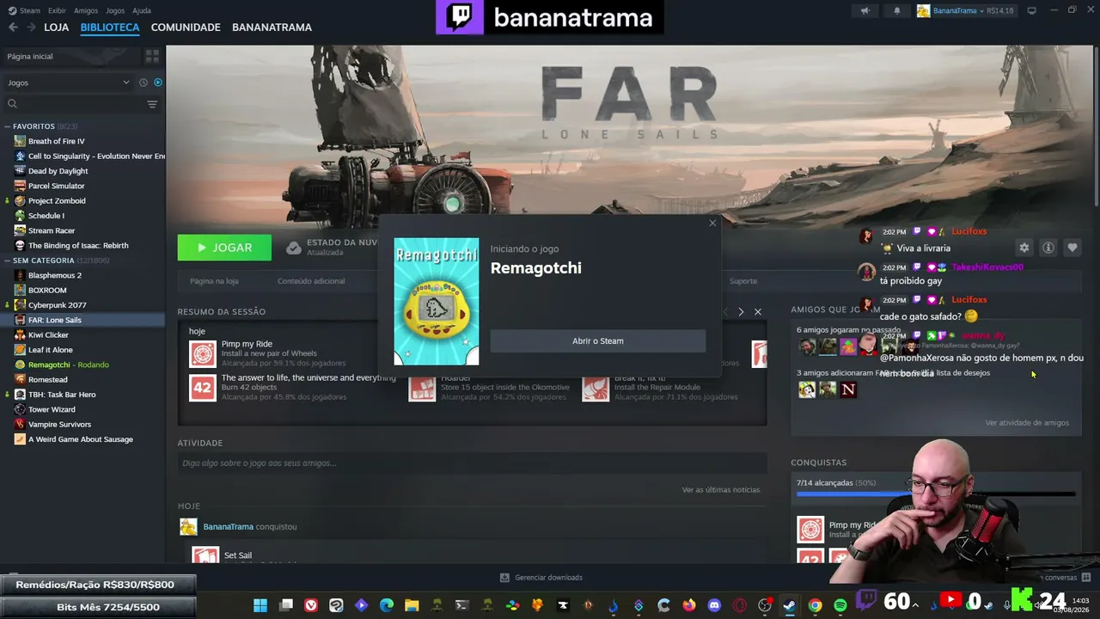Click Abrir o Steam button in dialog

pyautogui.click(x=598, y=341)
